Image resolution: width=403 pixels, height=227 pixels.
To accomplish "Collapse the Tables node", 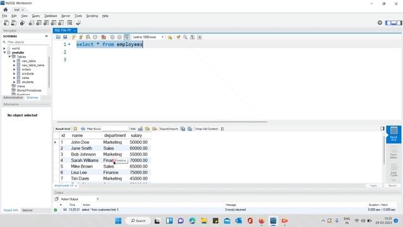I will (x=9, y=57).
